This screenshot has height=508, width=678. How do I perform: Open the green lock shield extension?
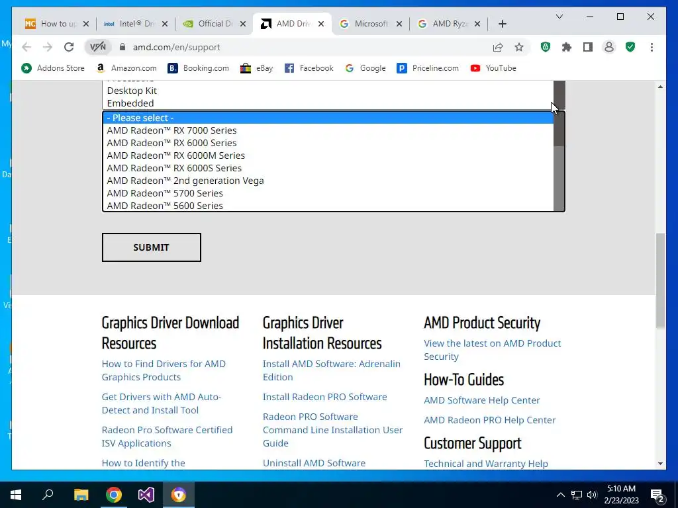point(546,47)
